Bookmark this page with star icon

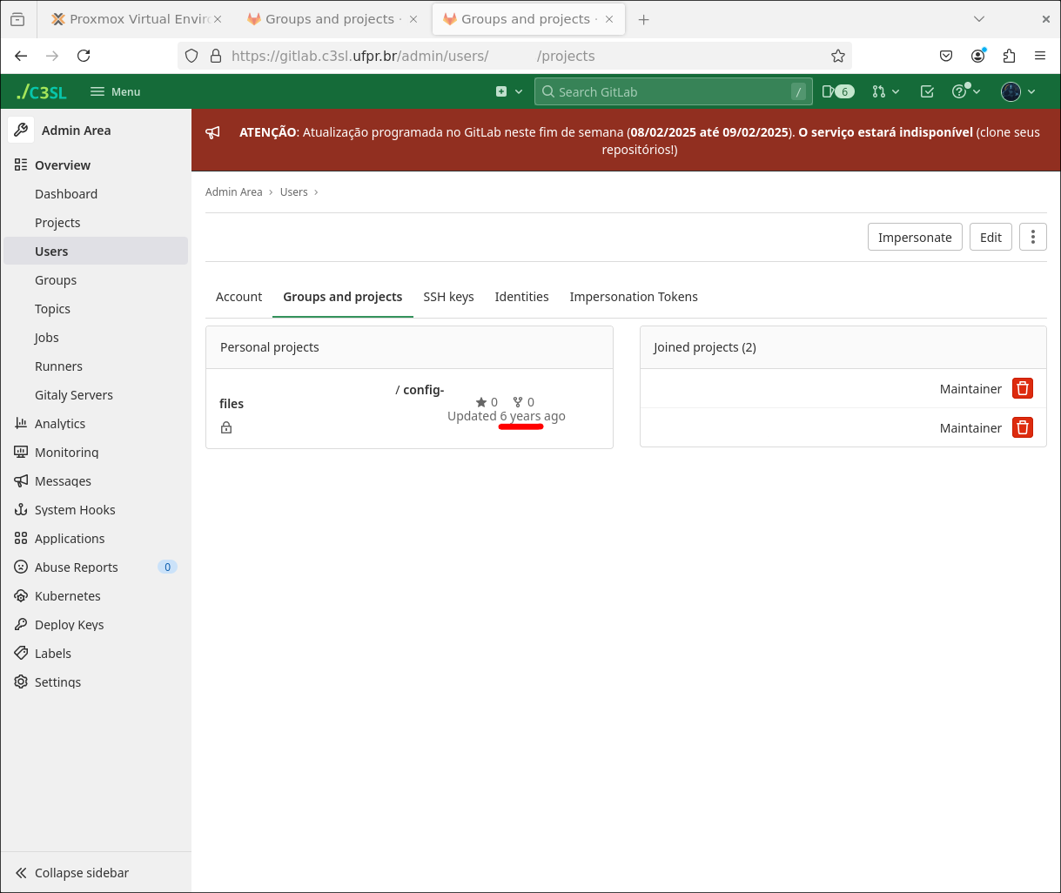837,56
